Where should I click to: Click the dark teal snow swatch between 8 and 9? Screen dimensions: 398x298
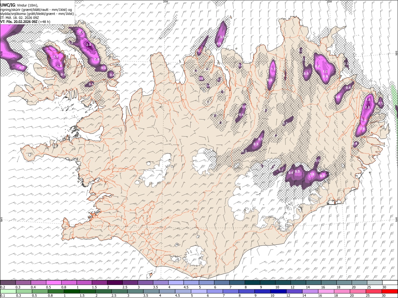[x=252, y=282]
